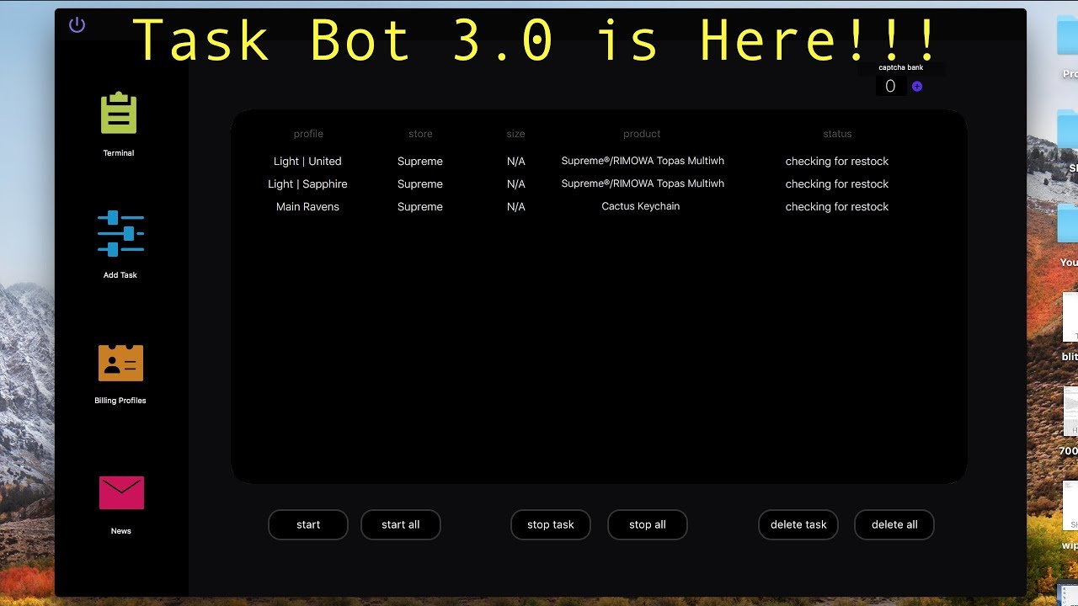Click Light | United row's checking for restock status

coord(837,161)
